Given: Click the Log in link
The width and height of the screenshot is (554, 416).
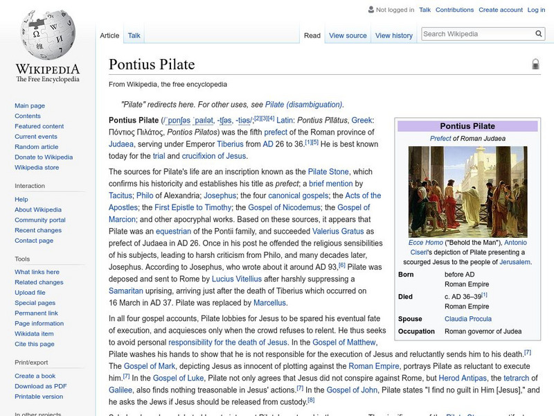Looking at the screenshot, I should (536, 10).
